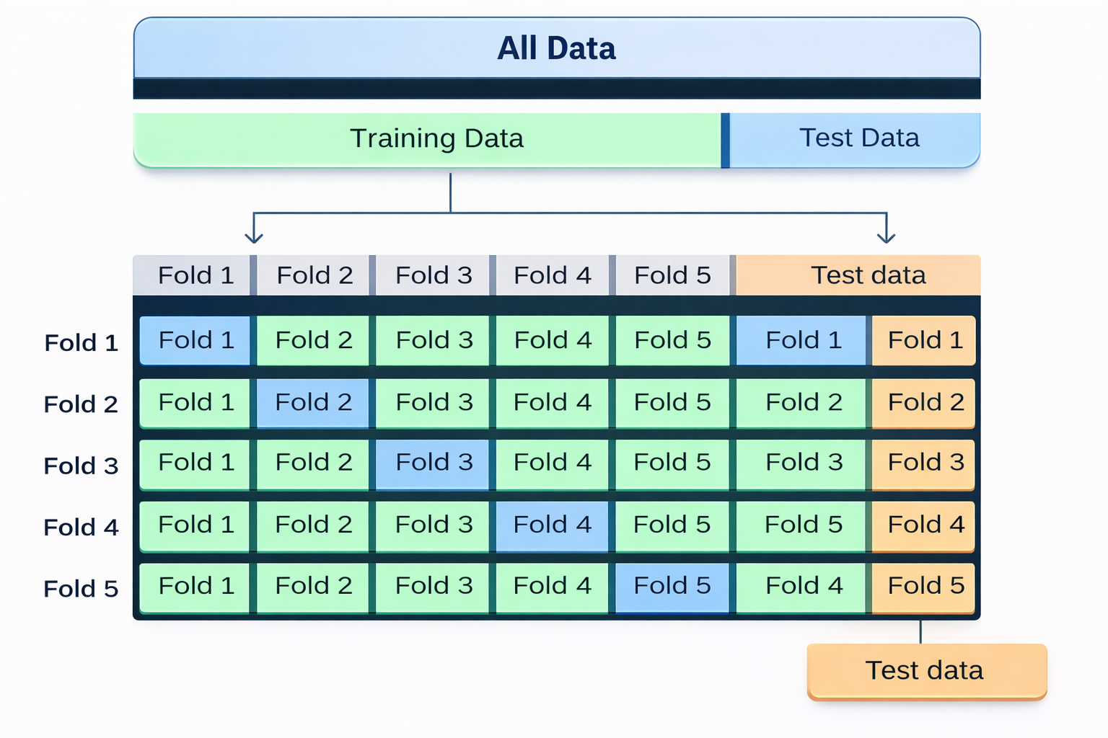Select the bottom orange Test data box
Image resolution: width=1108 pixels, height=738 pixels.
point(926,670)
